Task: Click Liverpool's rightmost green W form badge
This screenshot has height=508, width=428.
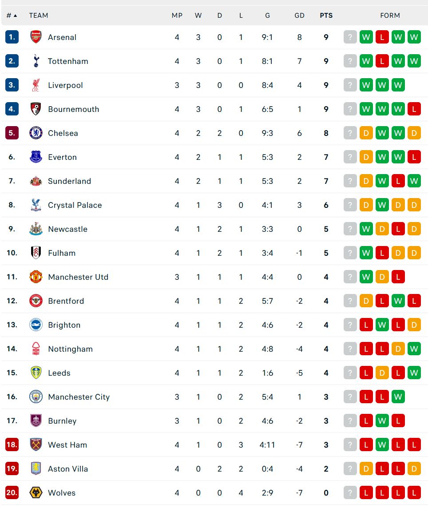Action: coord(398,85)
